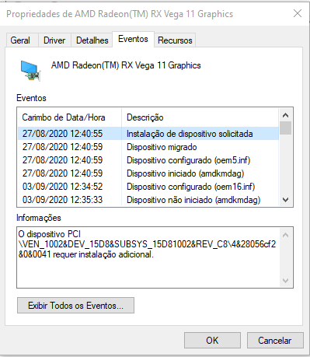Click the events list scroll-down arrow
Viewport: 310px width, 357px height.
tap(286, 200)
